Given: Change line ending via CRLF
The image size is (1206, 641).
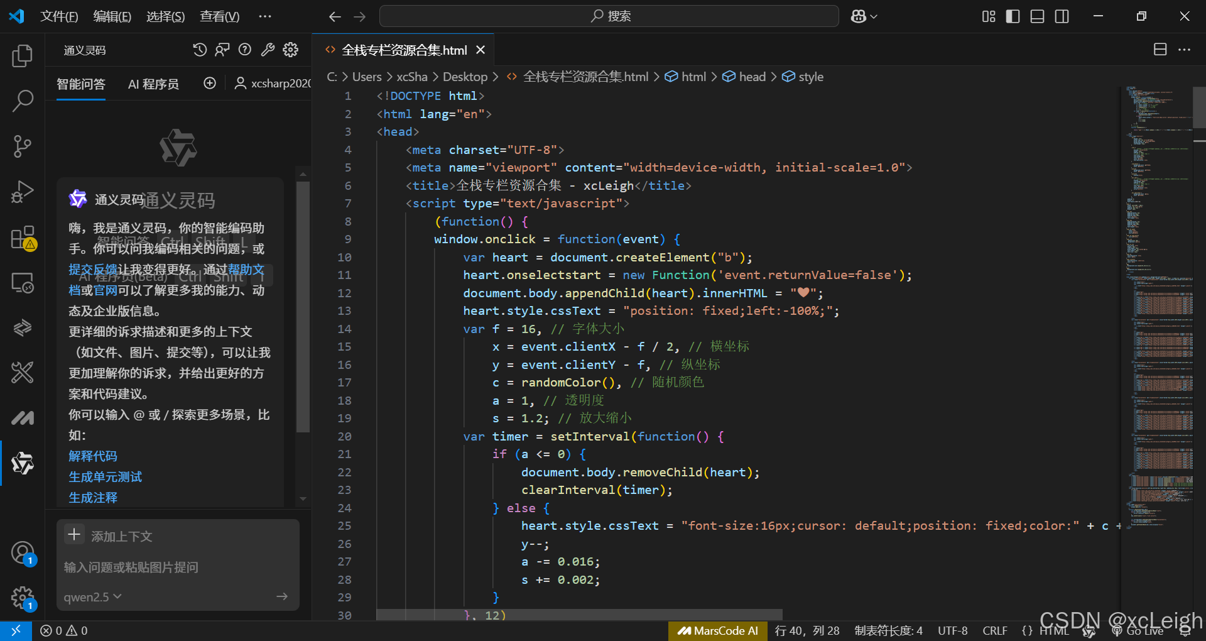Looking at the screenshot, I should pyautogui.click(x=995, y=630).
